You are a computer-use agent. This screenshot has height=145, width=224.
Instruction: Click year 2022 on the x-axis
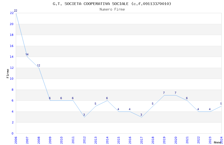point(199,140)
